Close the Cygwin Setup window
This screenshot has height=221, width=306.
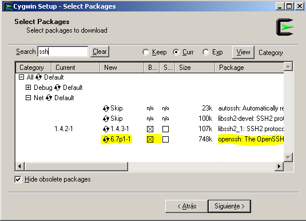pos(300,6)
